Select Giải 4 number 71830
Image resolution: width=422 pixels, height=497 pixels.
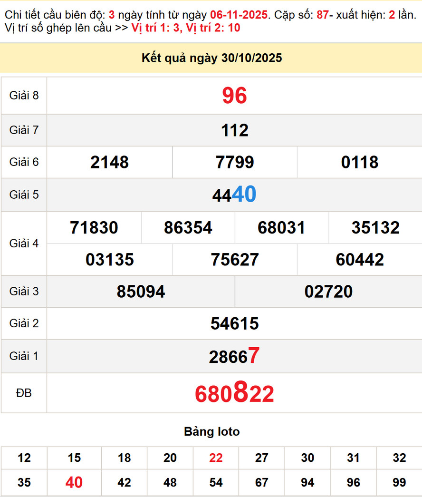click(94, 228)
